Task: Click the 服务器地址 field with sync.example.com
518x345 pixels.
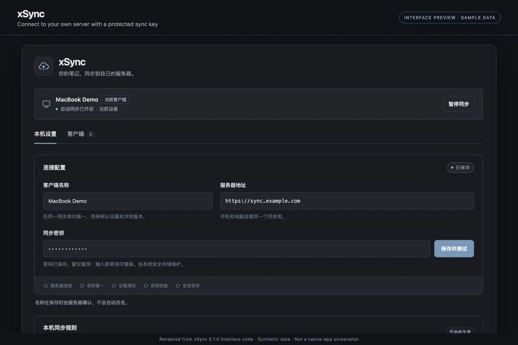Action: tap(347, 201)
